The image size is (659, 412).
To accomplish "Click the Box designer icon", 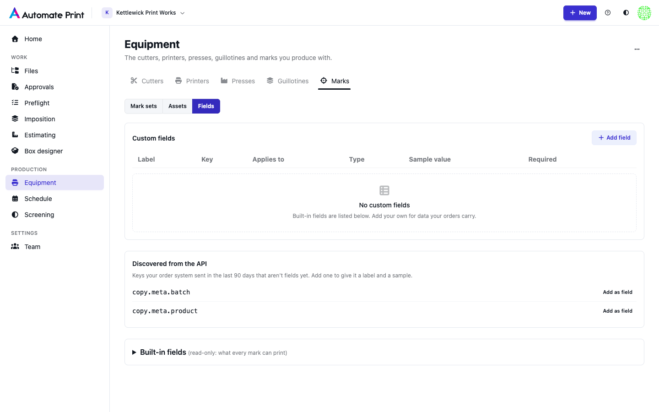I will tap(15, 151).
